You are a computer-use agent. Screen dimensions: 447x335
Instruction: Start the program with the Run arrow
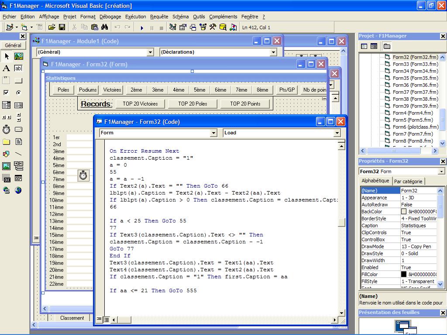pyautogui.click(x=142, y=27)
